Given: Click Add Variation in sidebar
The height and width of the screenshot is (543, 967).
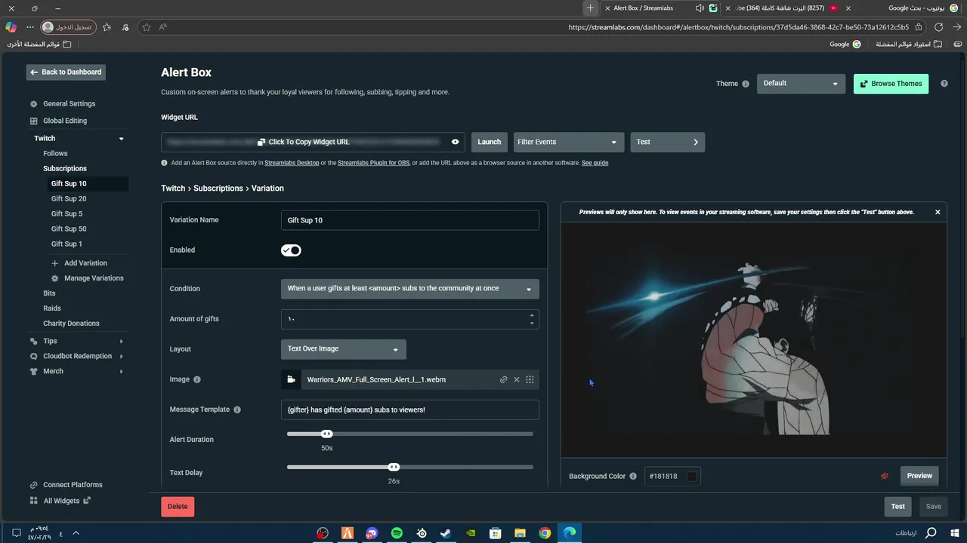Looking at the screenshot, I should click(x=85, y=263).
